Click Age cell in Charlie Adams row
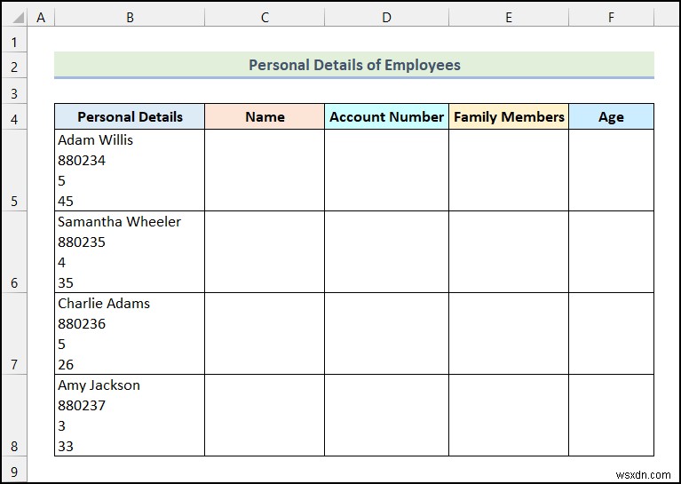 coord(611,334)
